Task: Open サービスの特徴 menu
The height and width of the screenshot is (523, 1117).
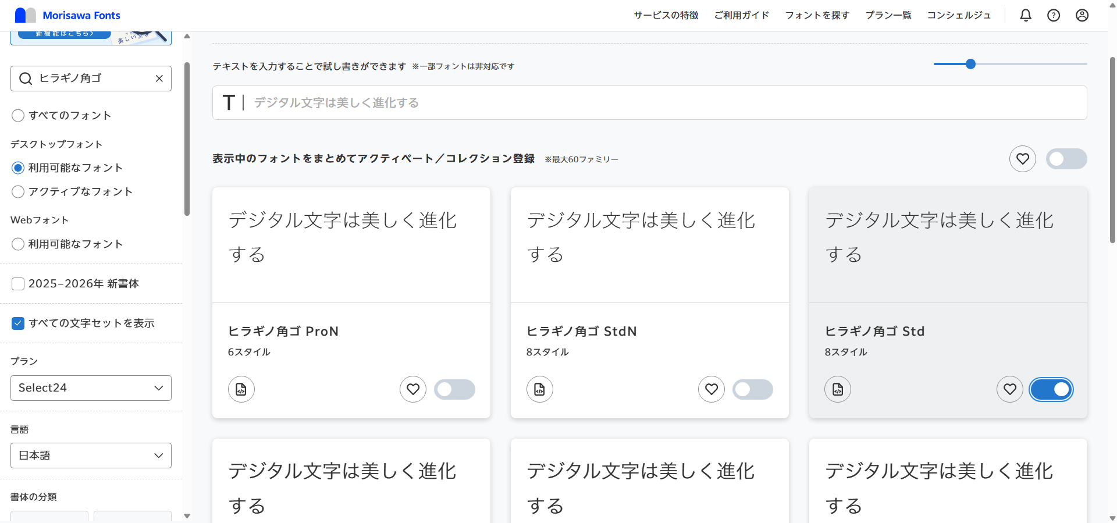Action: click(x=666, y=15)
